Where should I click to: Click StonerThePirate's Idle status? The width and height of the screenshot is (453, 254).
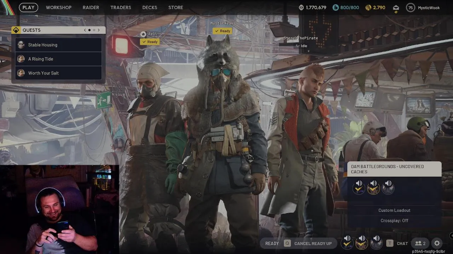pos(302,46)
